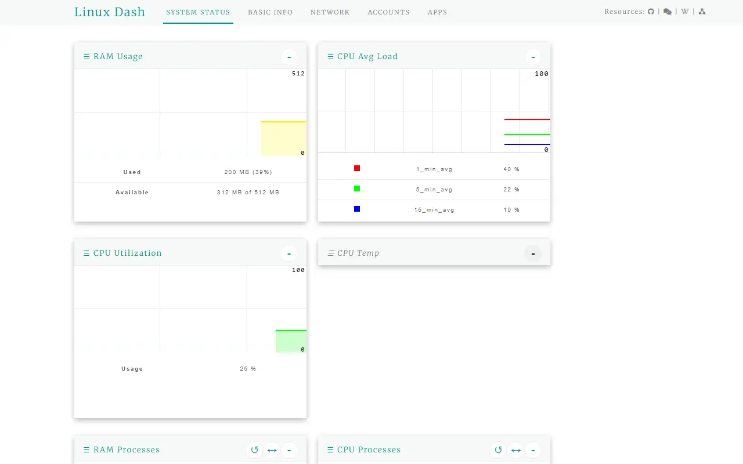Image resolution: width=743 pixels, height=464 pixels.
Task: Click the RAM Usage yellow chart area
Action: (x=284, y=139)
